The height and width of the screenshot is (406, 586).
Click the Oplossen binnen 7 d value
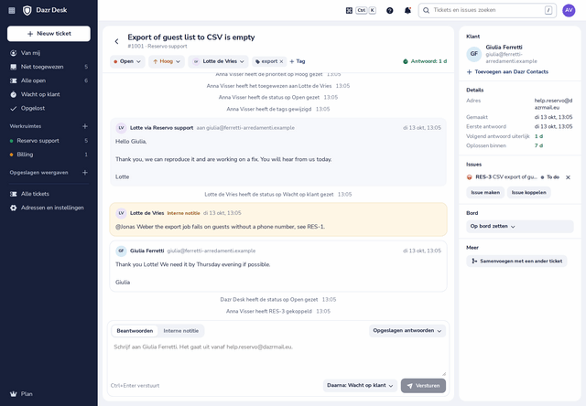click(538, 146)
